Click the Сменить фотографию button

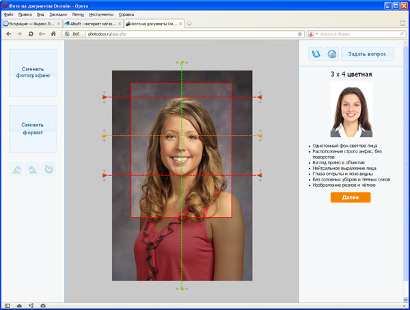(33, 72)
